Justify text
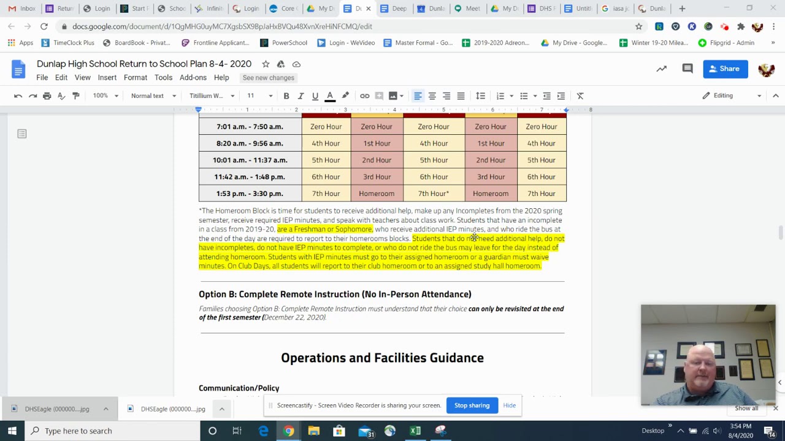The image size is (785, 441). 461,96
